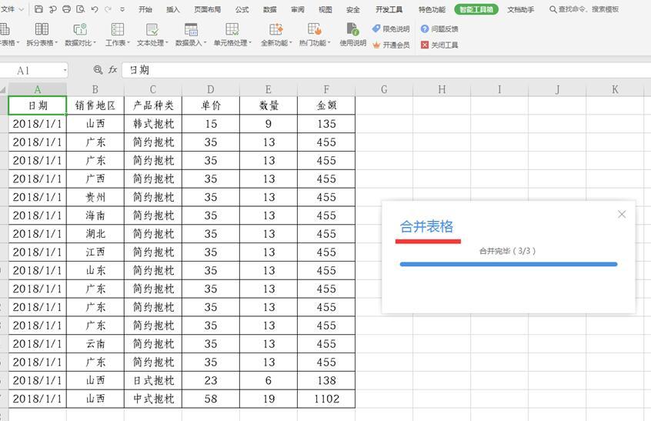Click the 开通会员 button
The width and height of the screenshot is (651, 421).
pos(391,45)
